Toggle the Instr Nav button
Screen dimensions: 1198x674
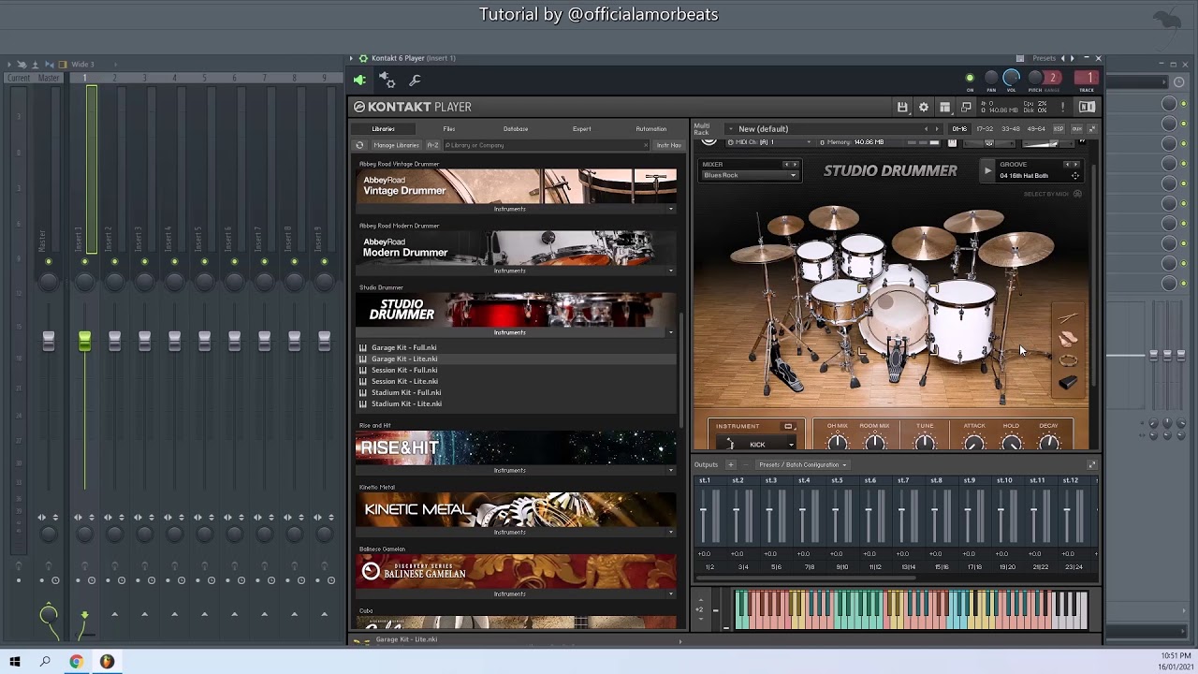(x=668, y=145)
